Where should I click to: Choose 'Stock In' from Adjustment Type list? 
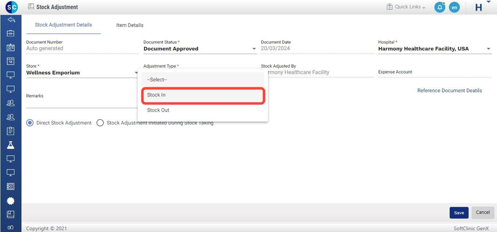[x=203, y=95]
